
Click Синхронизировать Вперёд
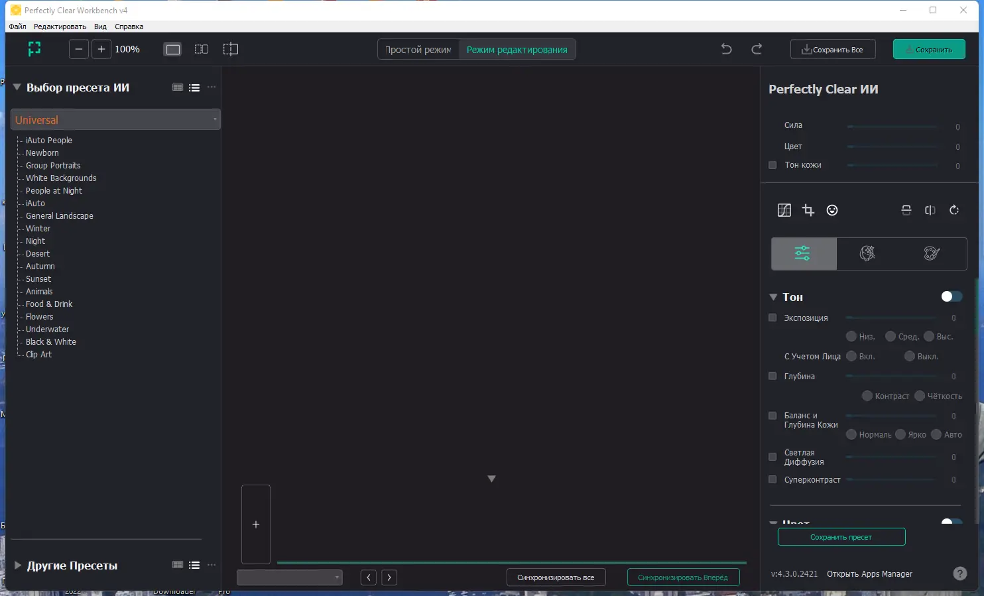pyautogui.click(x=683, y=577)
